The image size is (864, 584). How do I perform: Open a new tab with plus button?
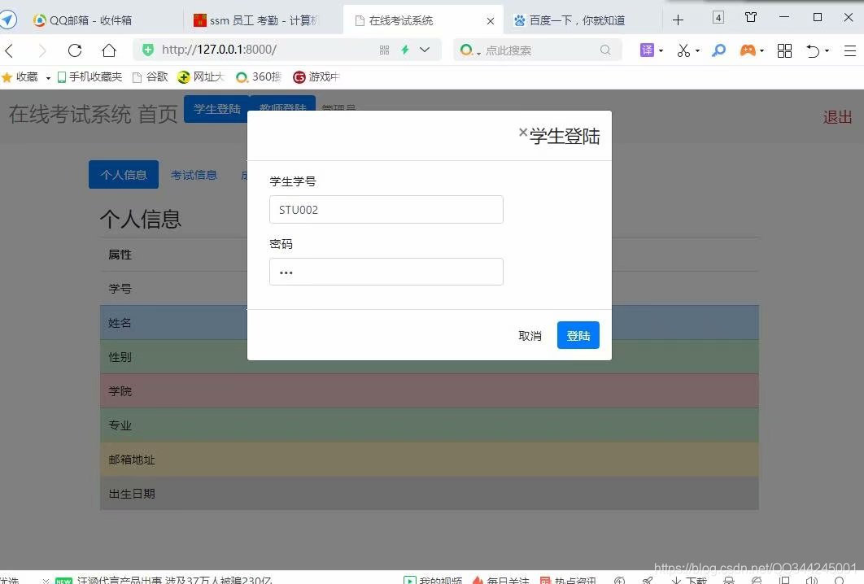[x=679, y=20]
